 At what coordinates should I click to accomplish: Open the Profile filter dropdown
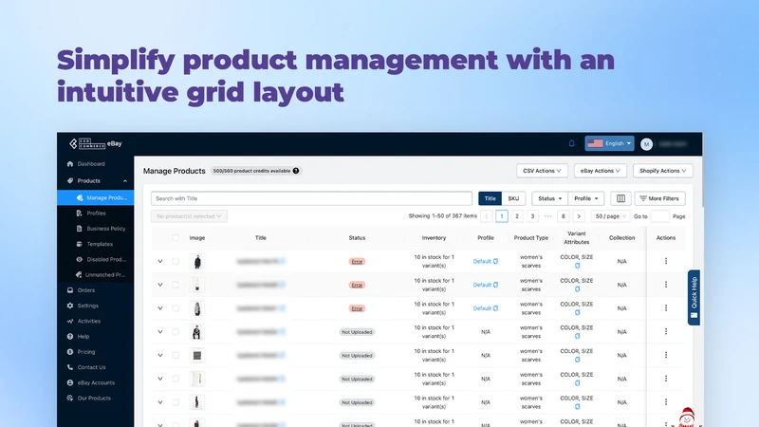[586, 198]
